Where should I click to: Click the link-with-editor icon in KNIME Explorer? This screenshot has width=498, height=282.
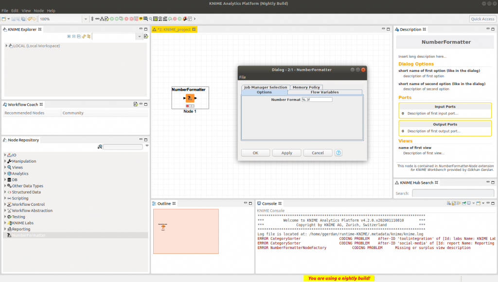[x=89, y=36]
